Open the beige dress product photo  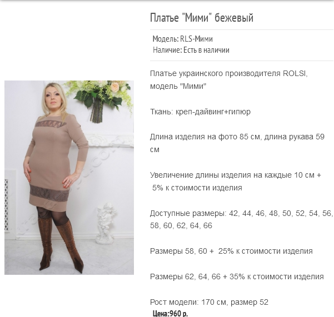69,178
